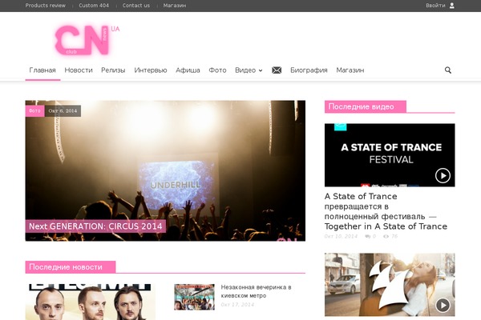This screenshot has width=481, height=320.
Task: Click the Фото category badge on featured image
Action: pyautogui.click(x=34, y=111)
